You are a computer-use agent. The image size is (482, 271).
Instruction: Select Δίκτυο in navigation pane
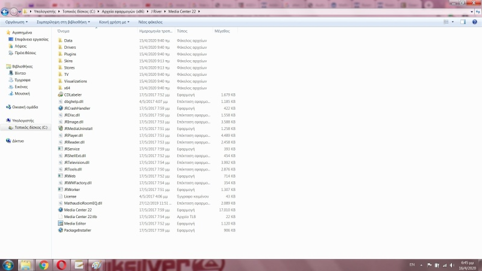pyautogui.click(x=18, y=141)
